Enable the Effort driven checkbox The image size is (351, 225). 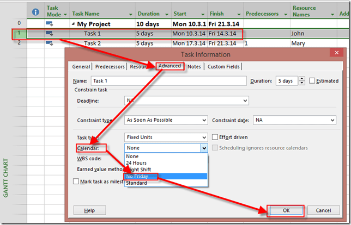215,137
